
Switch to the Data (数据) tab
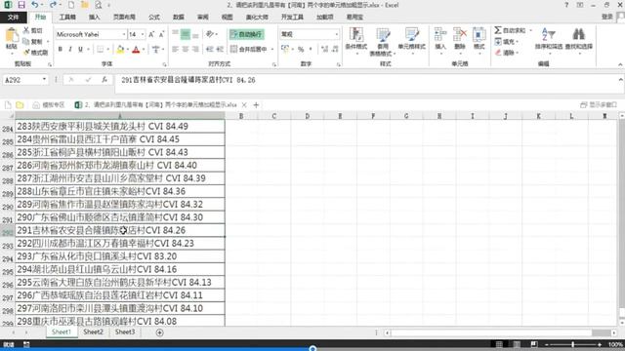(179, 18)
